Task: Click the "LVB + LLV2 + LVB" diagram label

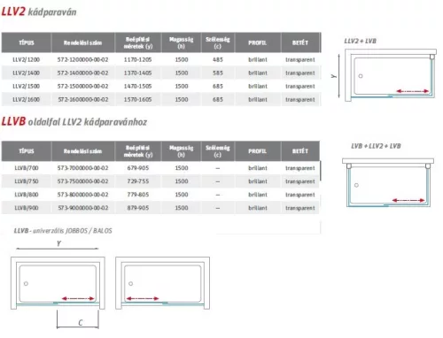Action: coord(376,146)
